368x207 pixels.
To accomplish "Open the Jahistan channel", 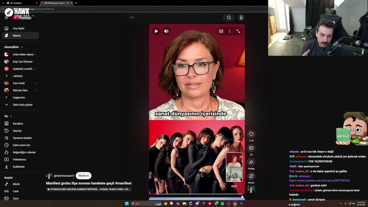I will tap(20, 76).
